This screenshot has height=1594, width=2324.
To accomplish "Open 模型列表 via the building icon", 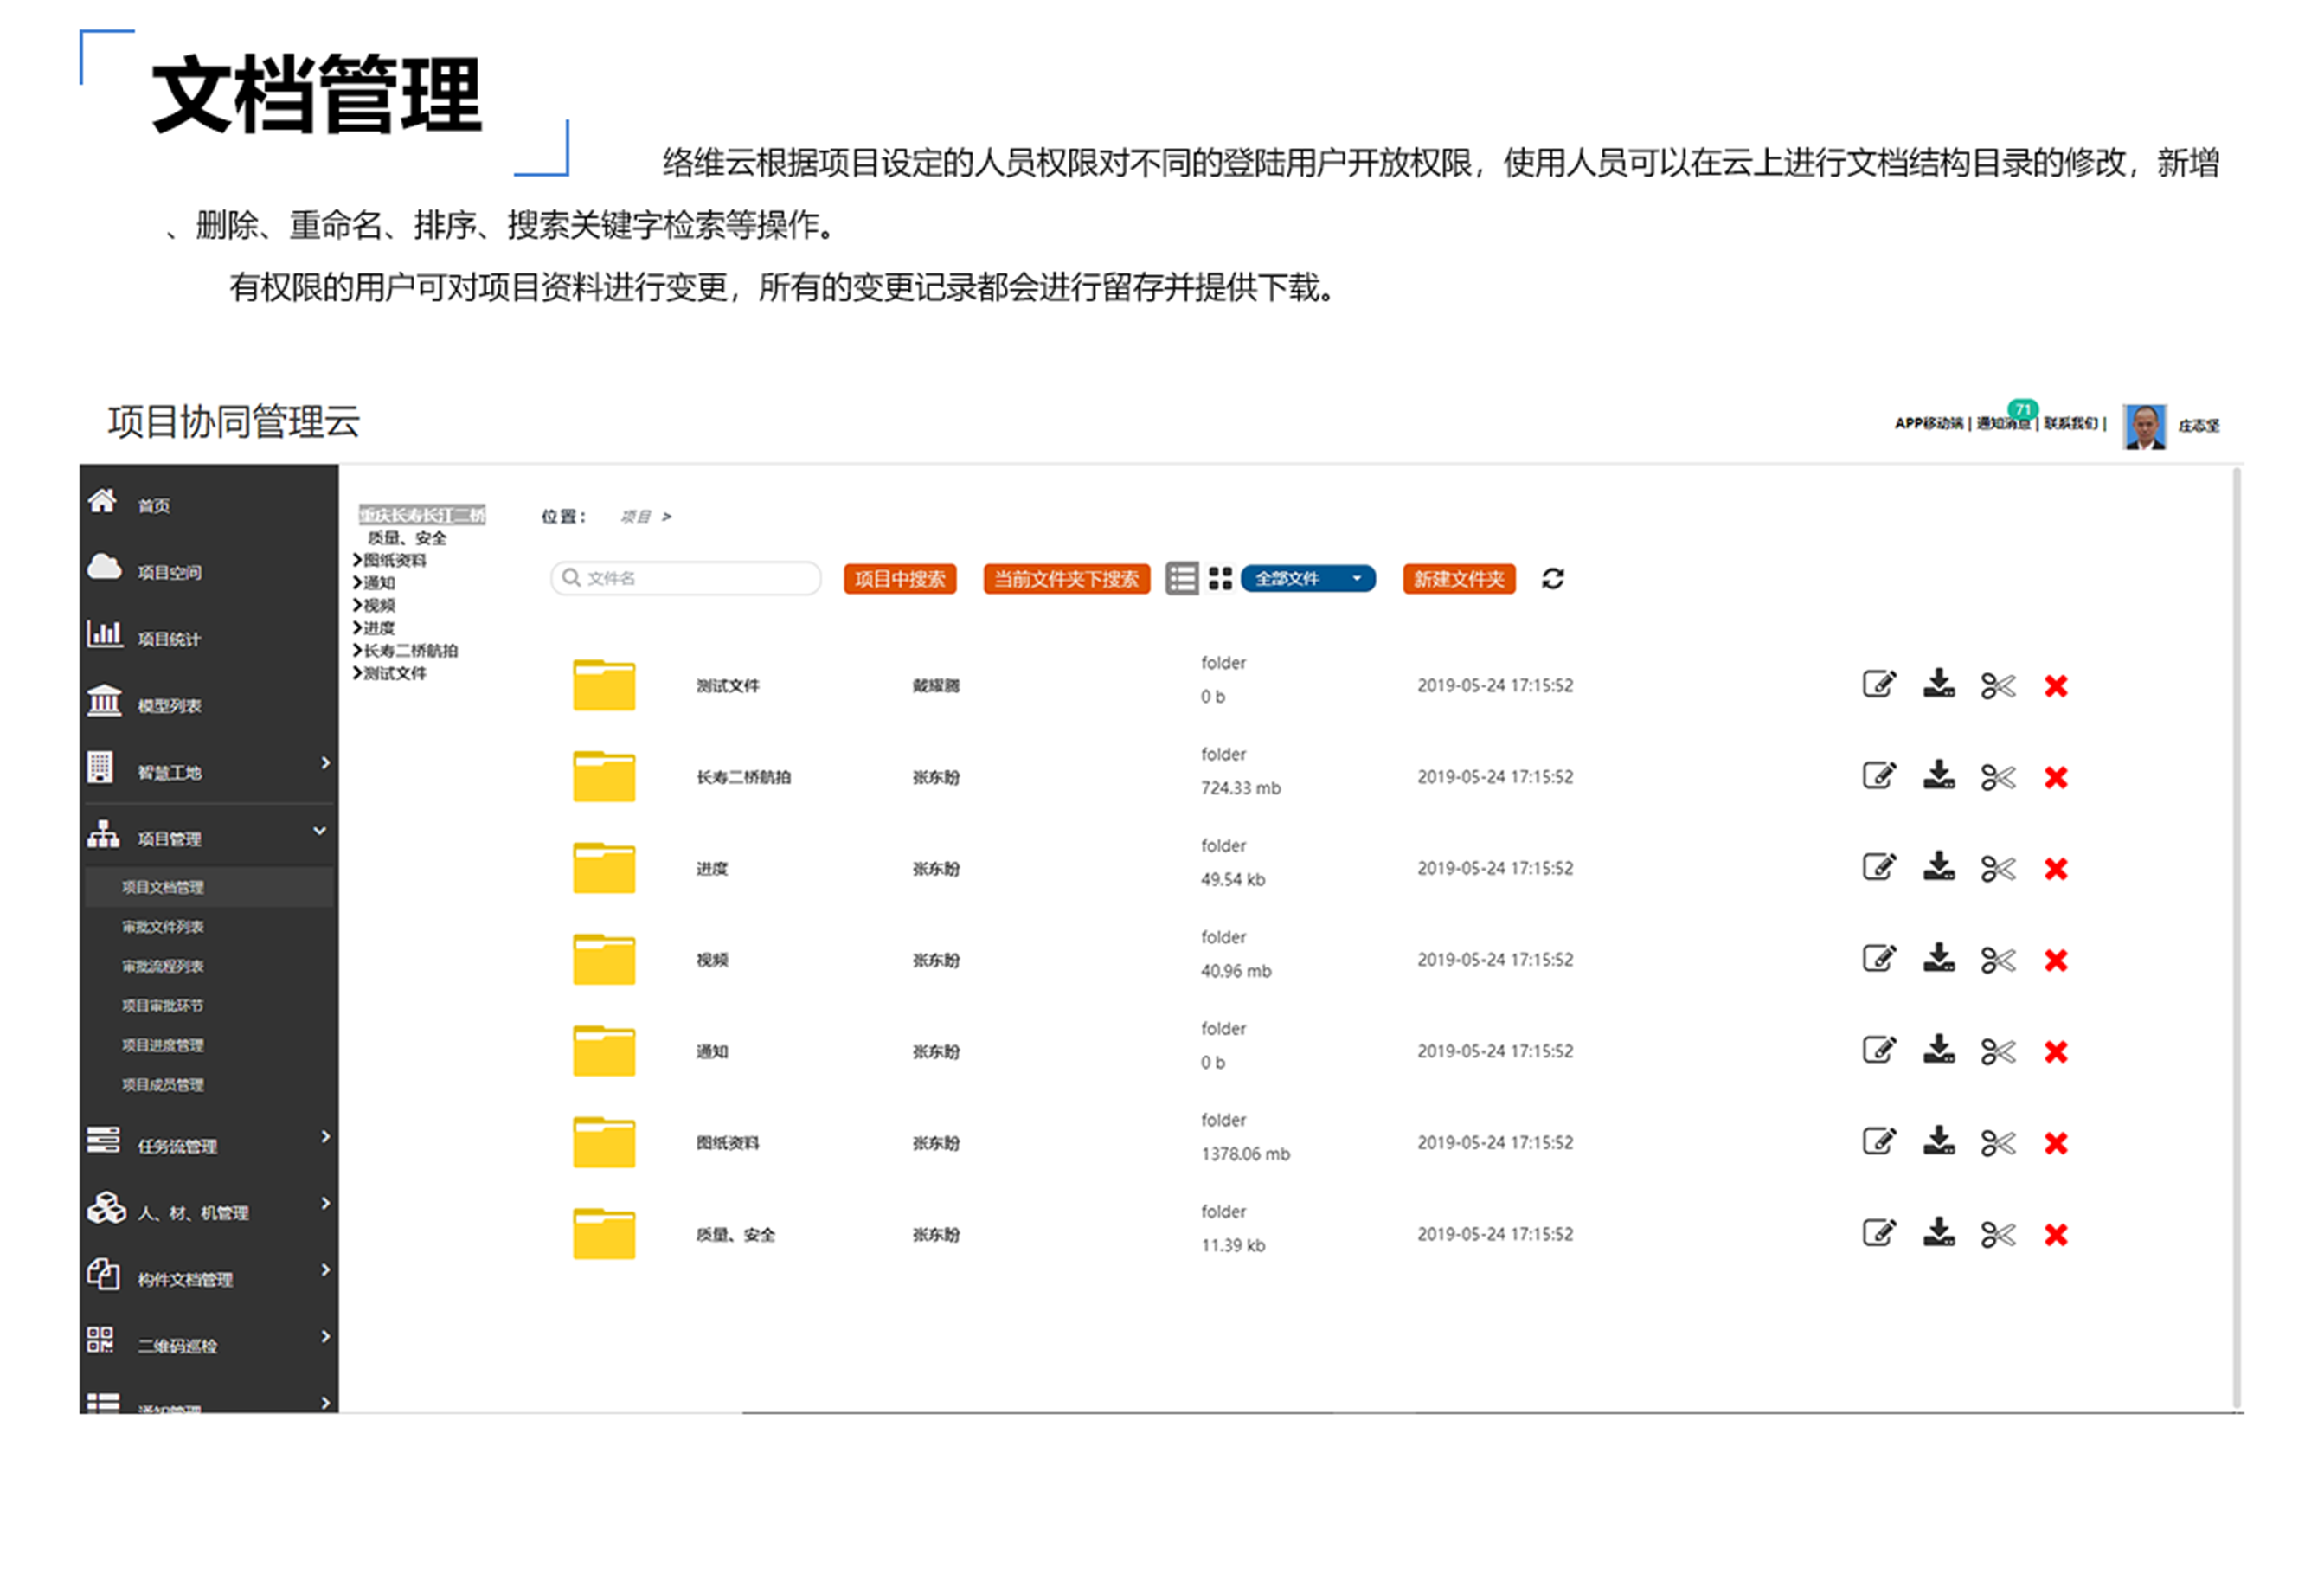I will coord(104,700).
